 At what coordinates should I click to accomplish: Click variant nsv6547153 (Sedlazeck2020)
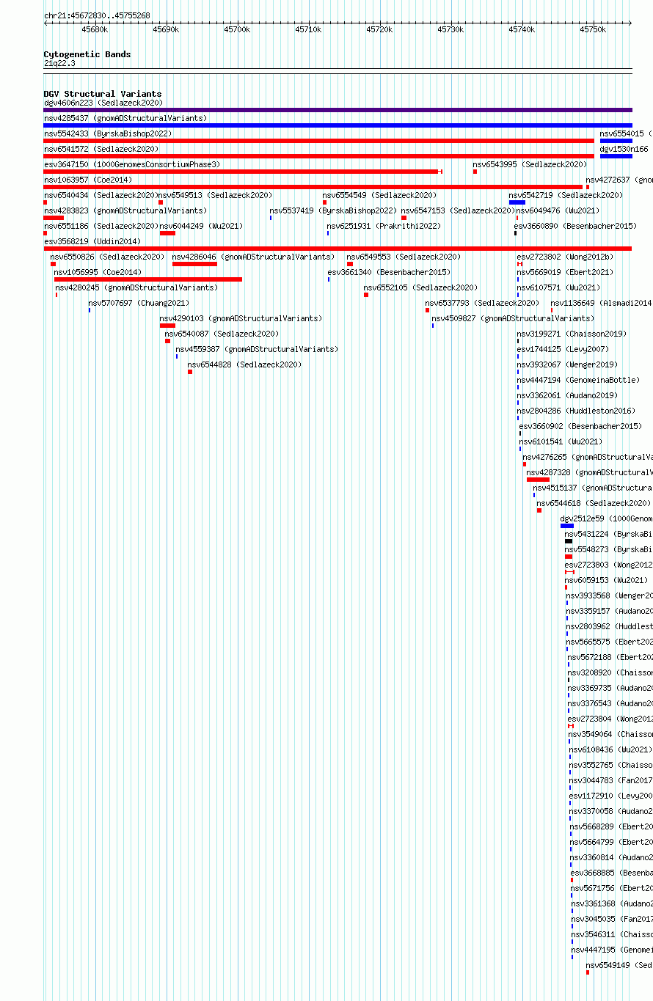click(x=458, y=211)
